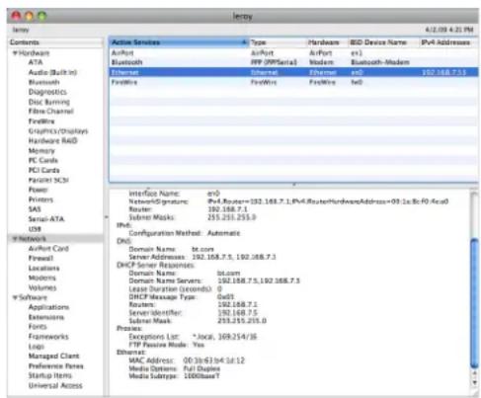
Task: Select Extensions under Software
Action: 46,317
